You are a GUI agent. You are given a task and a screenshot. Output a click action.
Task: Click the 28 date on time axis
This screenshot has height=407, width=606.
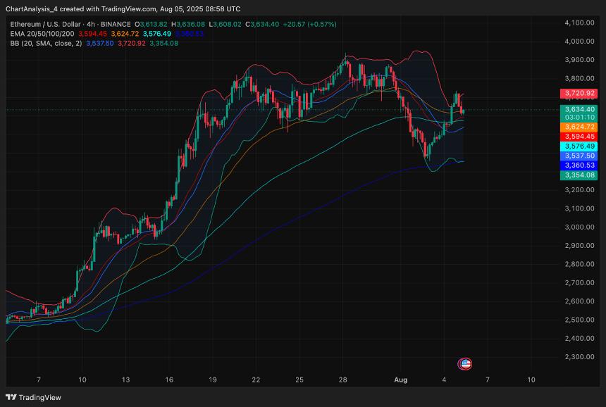343,380
